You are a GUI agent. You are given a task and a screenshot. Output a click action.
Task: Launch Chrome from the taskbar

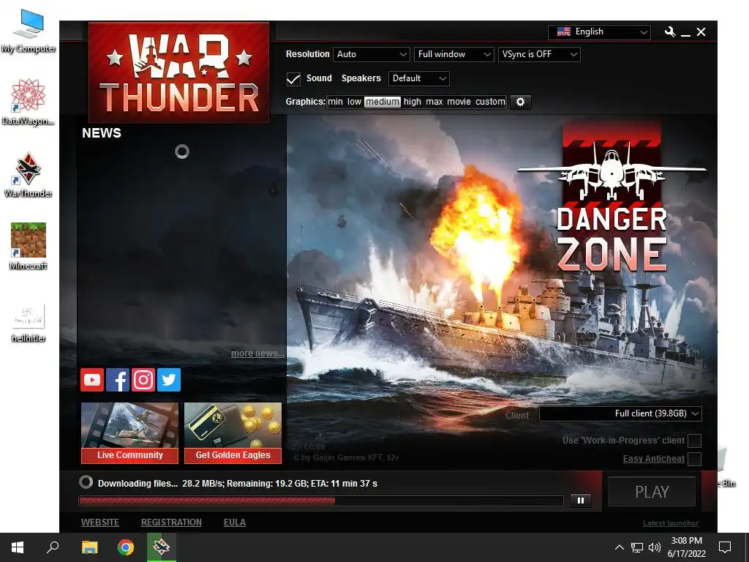click(x=126, y=547)
